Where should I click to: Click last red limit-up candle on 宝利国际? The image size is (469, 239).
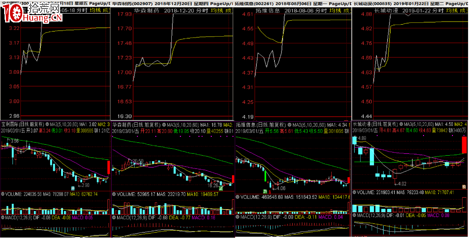click(x=108, y=167)
